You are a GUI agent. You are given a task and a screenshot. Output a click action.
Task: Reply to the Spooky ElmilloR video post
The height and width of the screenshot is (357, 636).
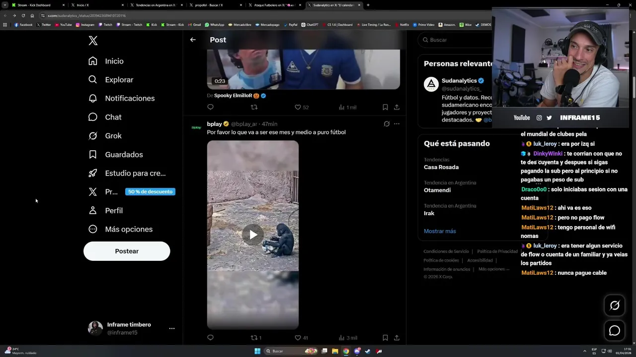click(210, 107)
